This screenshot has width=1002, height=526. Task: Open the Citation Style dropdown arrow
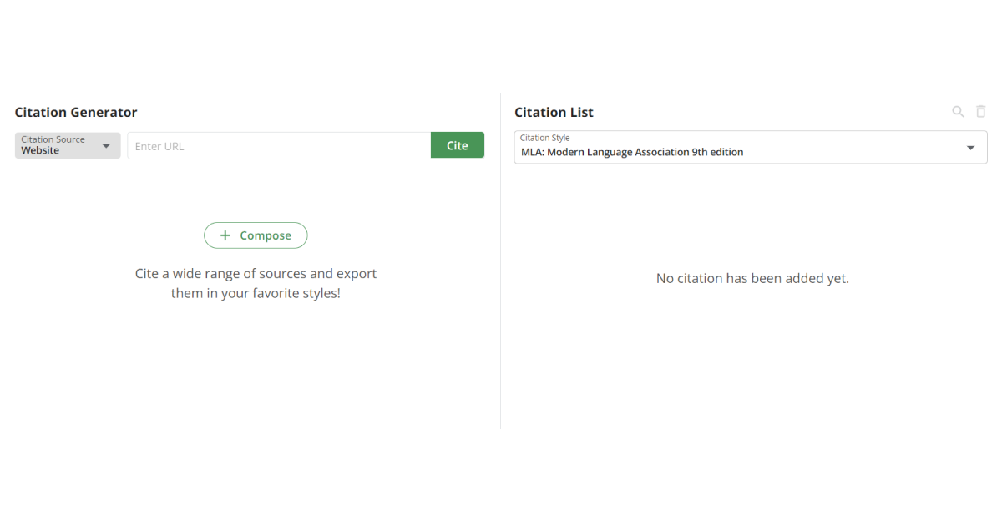tap(970, 148)
